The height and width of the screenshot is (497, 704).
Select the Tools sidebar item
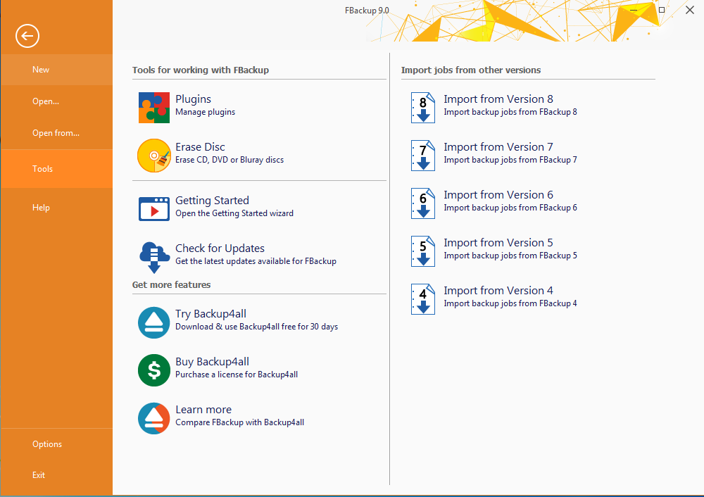click(56, 169)
